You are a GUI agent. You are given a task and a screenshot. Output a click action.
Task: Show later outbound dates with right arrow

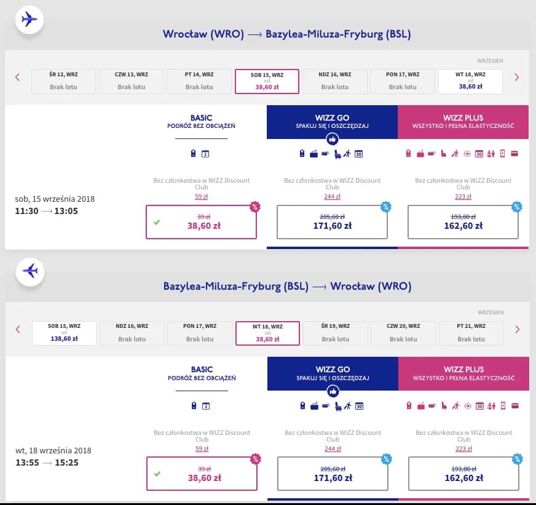[516, 78]
